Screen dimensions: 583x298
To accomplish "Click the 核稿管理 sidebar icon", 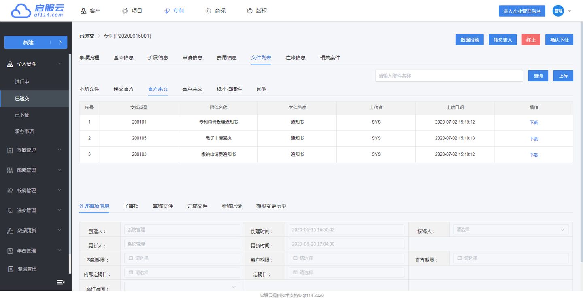I will tap(10, 190).
